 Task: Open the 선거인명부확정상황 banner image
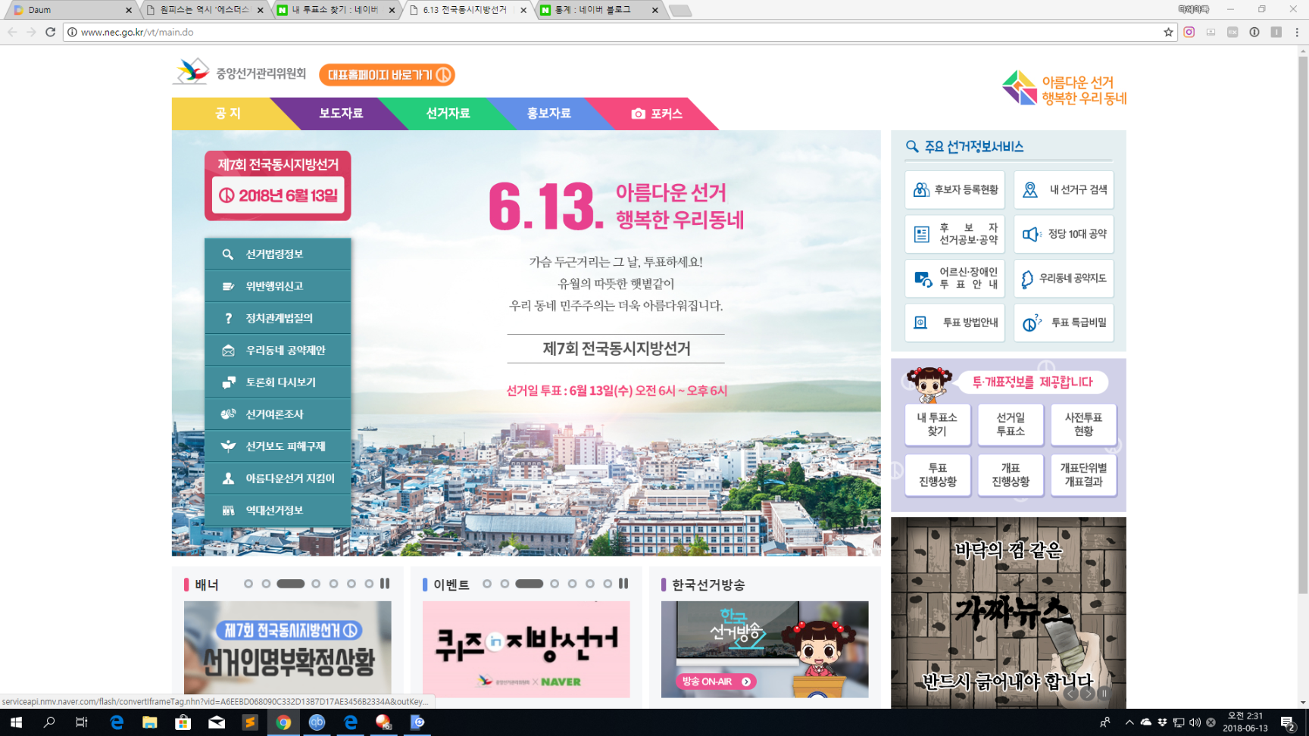pyautogui.click(x=288, y=649)
